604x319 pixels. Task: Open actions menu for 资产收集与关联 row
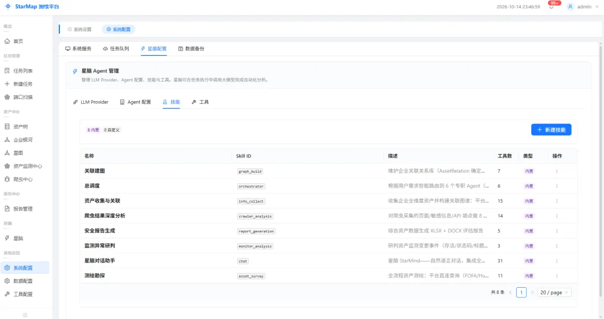[x=556, y=201]
